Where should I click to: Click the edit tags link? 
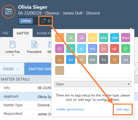[123, 109]
